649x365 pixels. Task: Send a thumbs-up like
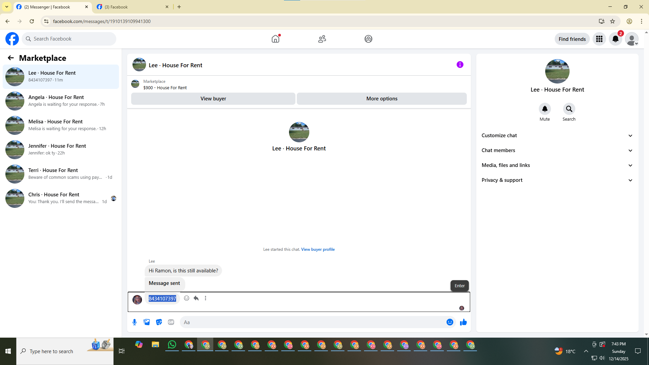[x=463, y=322]
